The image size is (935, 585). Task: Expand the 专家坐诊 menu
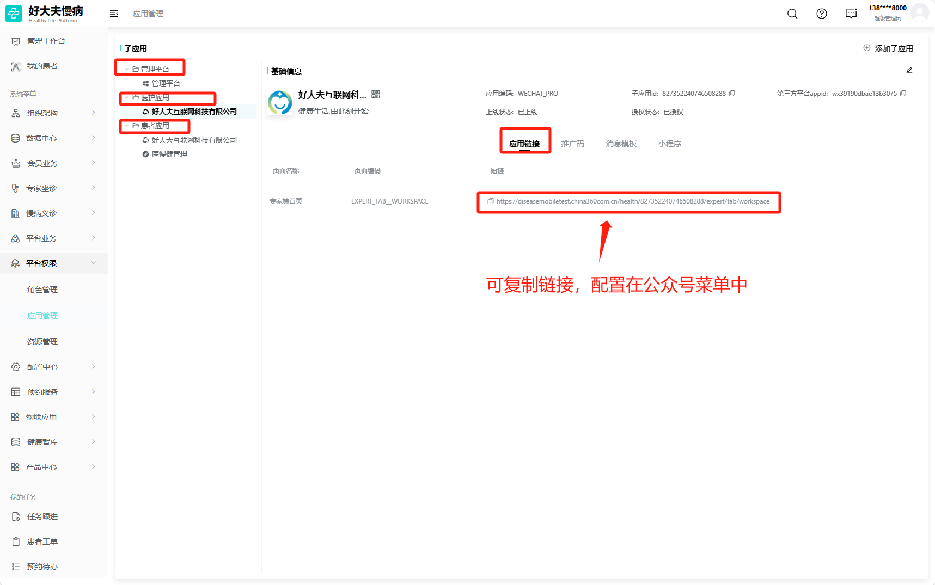pyautogui.click(x=53, y=188)
